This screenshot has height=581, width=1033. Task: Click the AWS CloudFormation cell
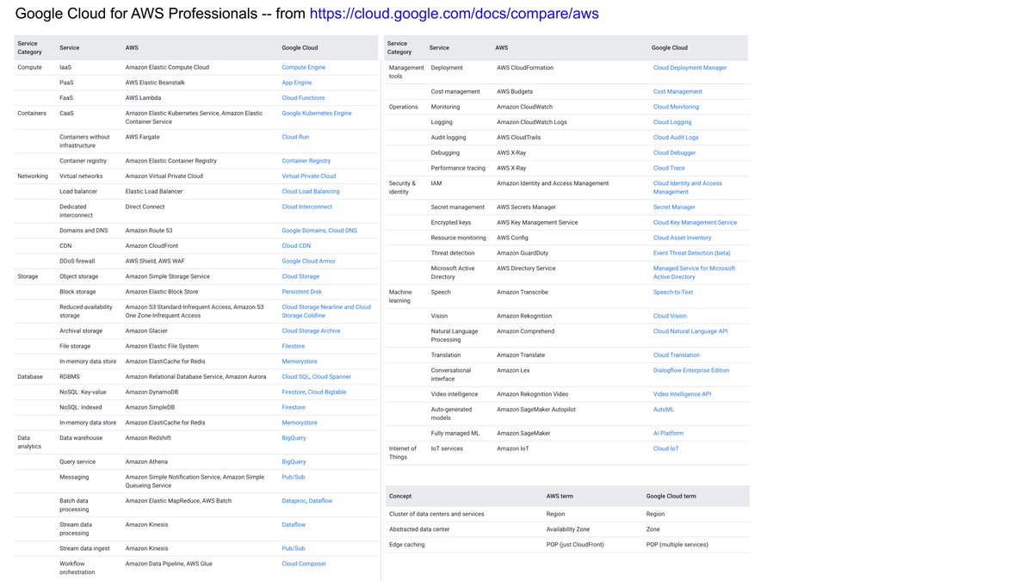pos(525,68)
